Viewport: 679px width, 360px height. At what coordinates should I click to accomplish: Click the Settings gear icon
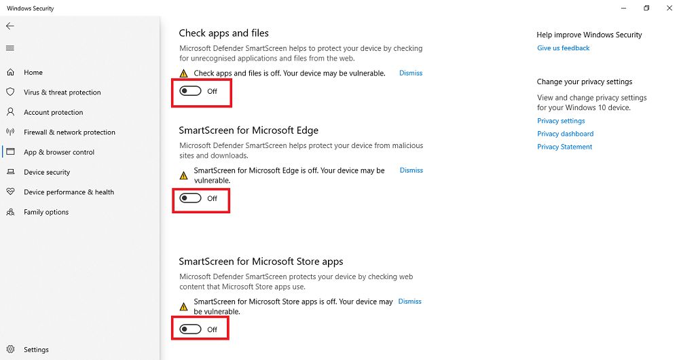tap(10, 350)
